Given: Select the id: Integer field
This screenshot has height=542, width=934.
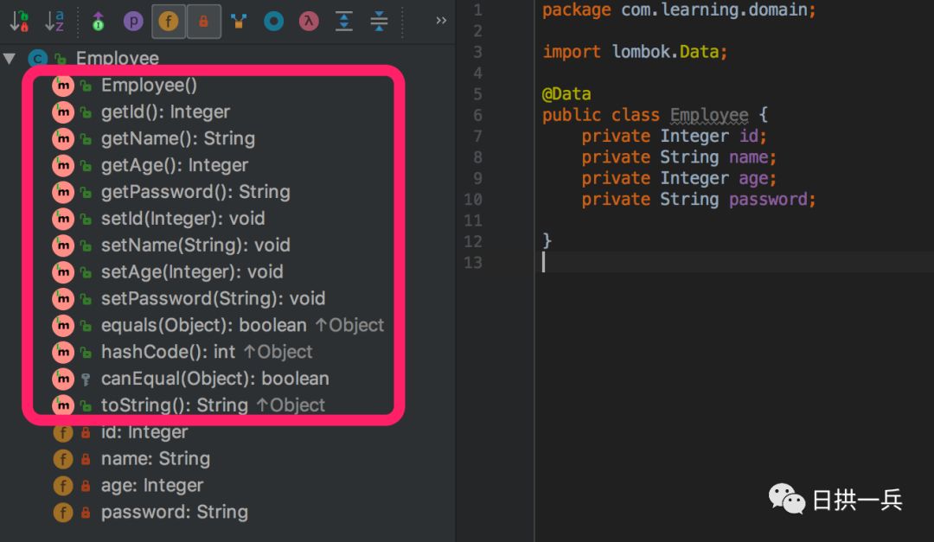Looking at the screenshot, I should pos(144,432).
